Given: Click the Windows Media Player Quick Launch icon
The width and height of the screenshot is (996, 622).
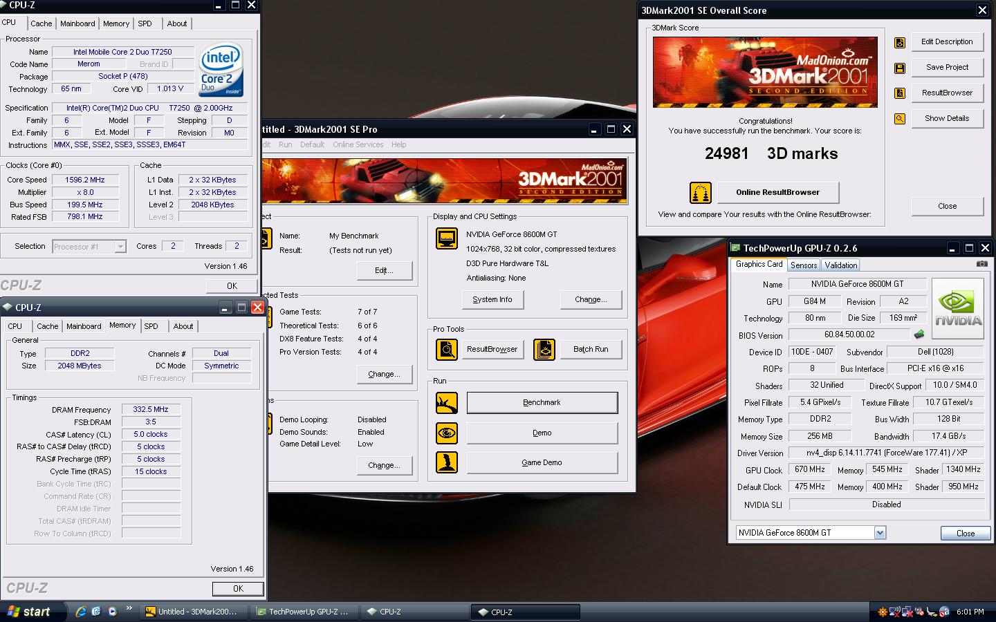Looking at the screenshot, I should [112, 612].
